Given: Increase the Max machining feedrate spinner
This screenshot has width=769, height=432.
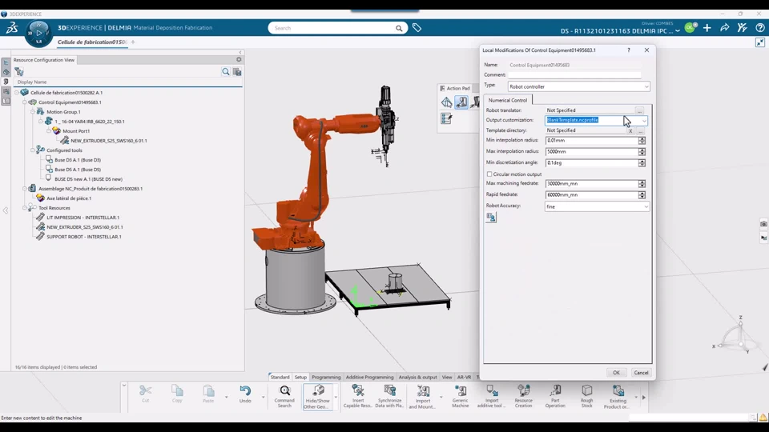Looking at the screenshot, I should click(x=642, y=182).
